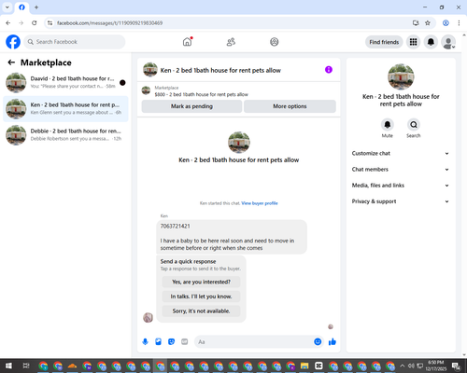Open the Debbie conversation in the list
Viewport: 467px width, 373px height.
(65, 135)
